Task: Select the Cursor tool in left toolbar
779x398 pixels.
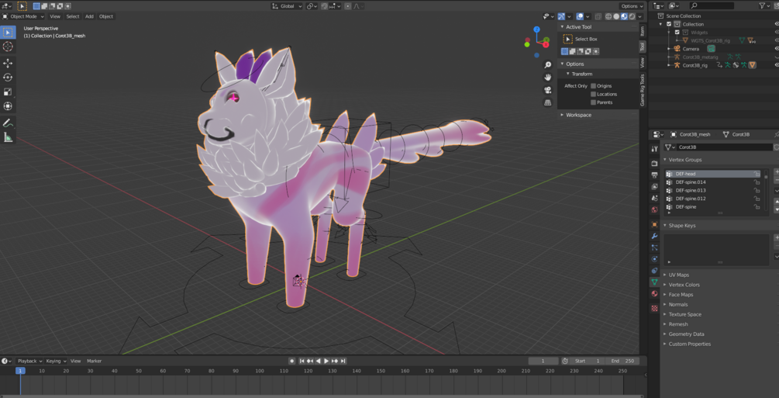Action: coord(8,47)
